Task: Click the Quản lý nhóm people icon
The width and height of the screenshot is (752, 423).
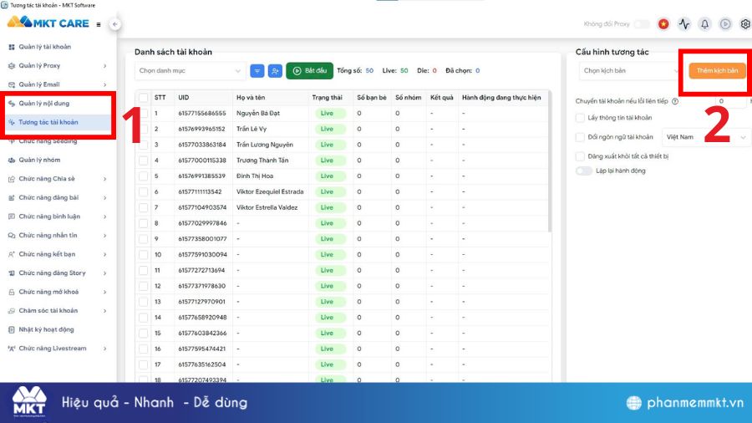Action: point(12,161)
